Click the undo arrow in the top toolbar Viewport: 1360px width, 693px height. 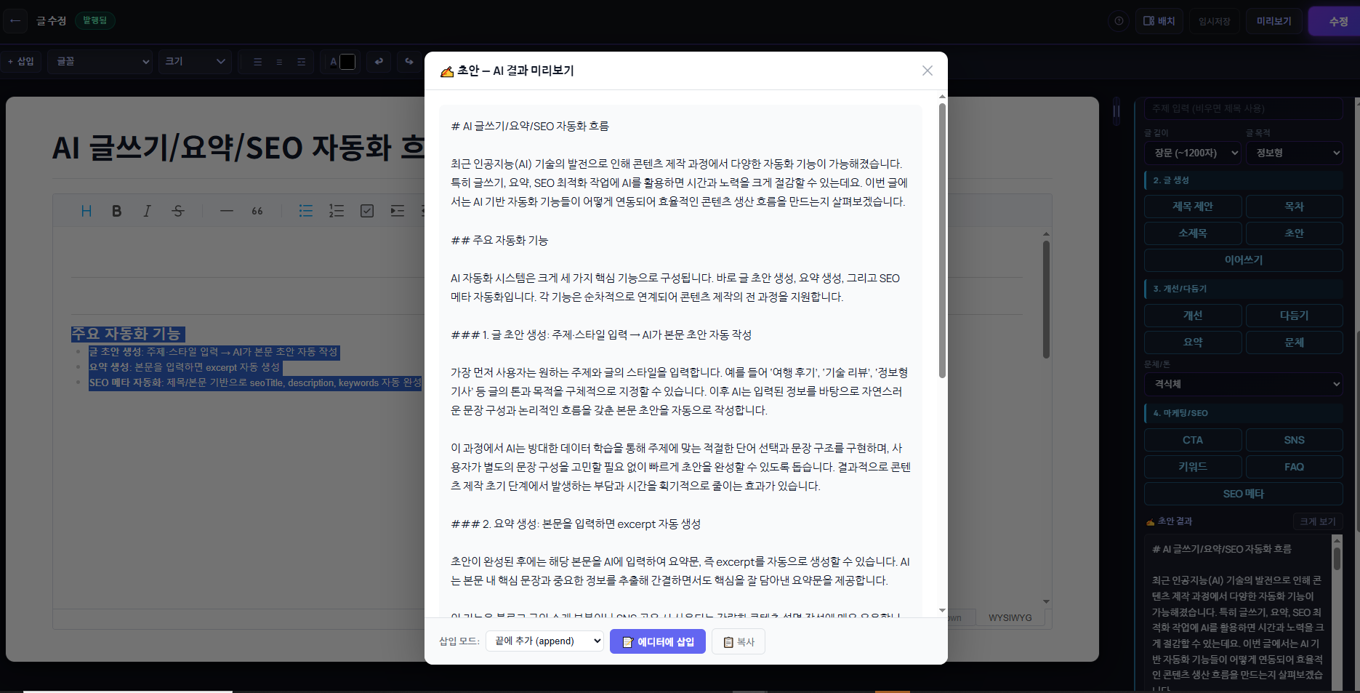pyautogui.click(x=379, y=62)
